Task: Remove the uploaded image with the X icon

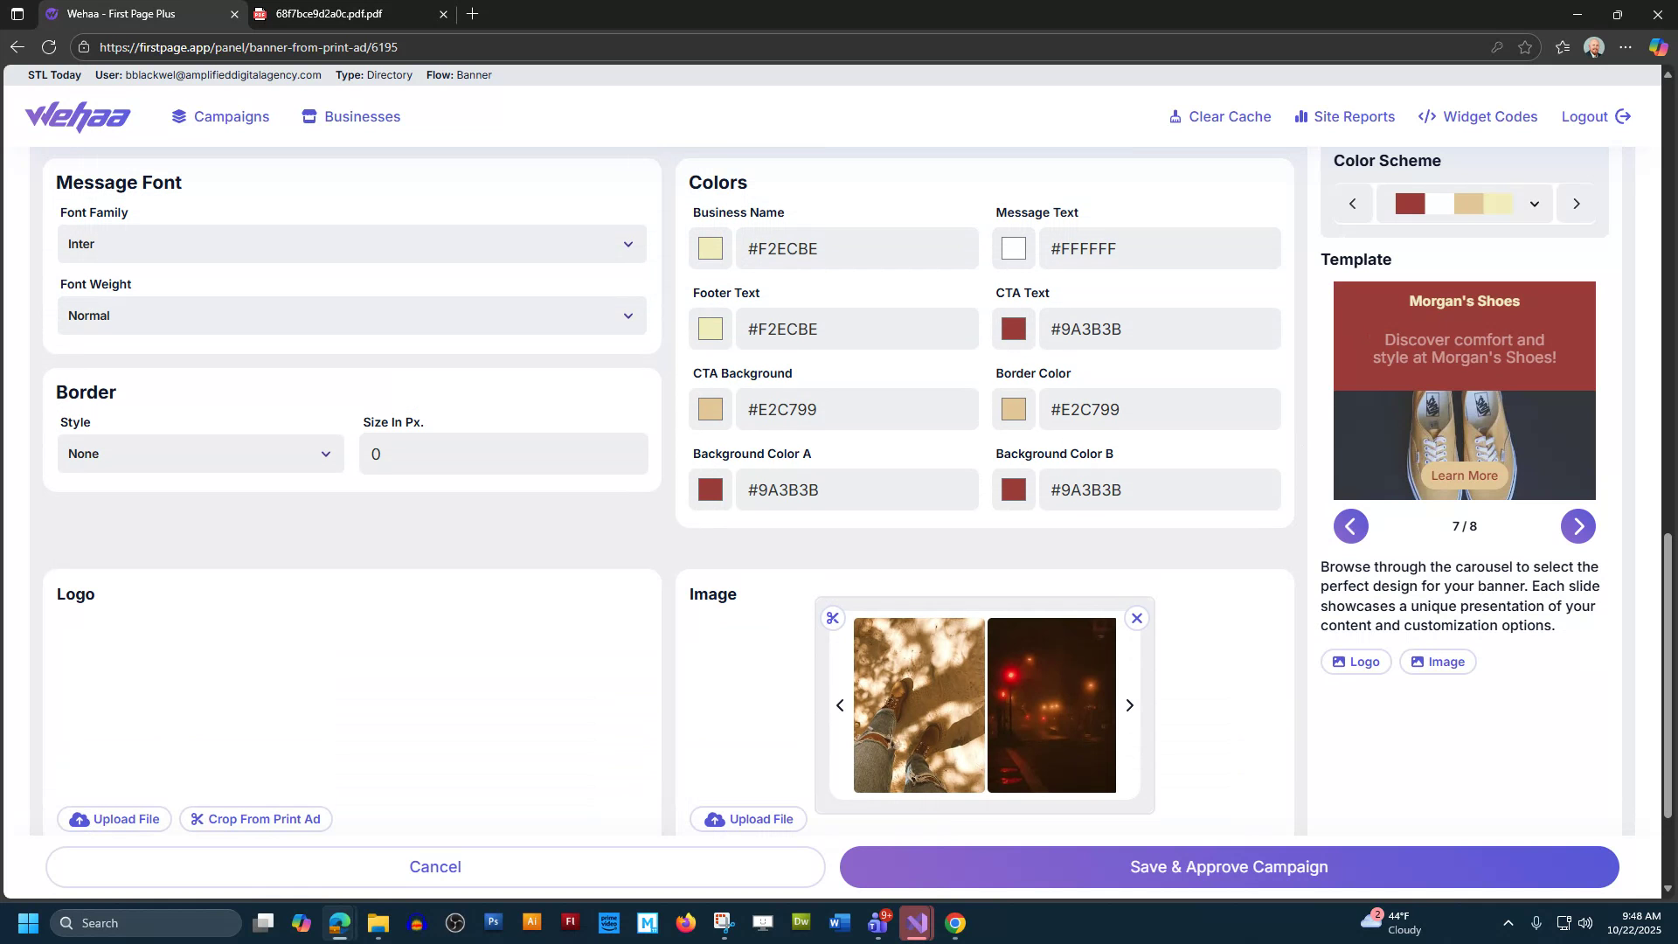Action: pos(1137,618)
